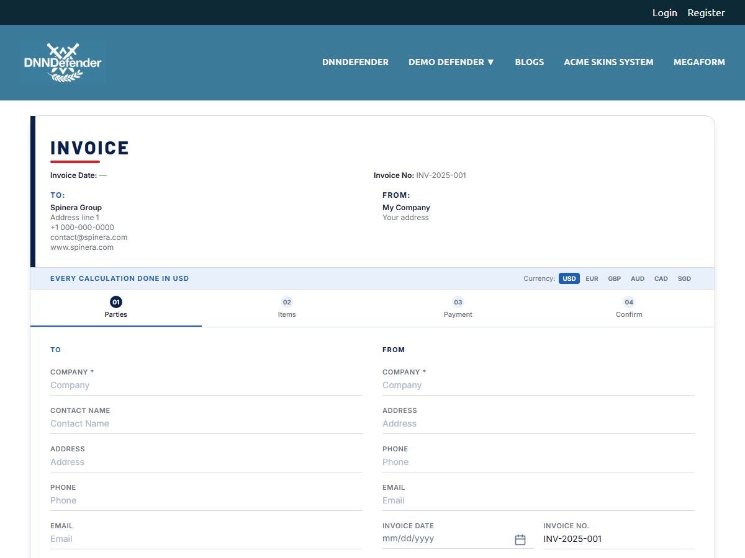Select EUR currency
The height and width of the screenshot is (558, 745).
tap(592, 279)
